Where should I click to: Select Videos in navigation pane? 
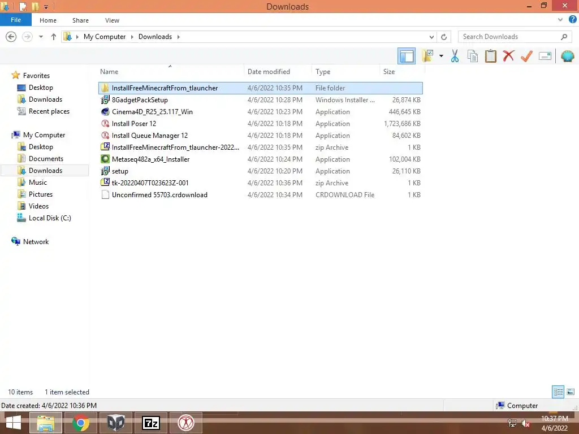[38, 206]
